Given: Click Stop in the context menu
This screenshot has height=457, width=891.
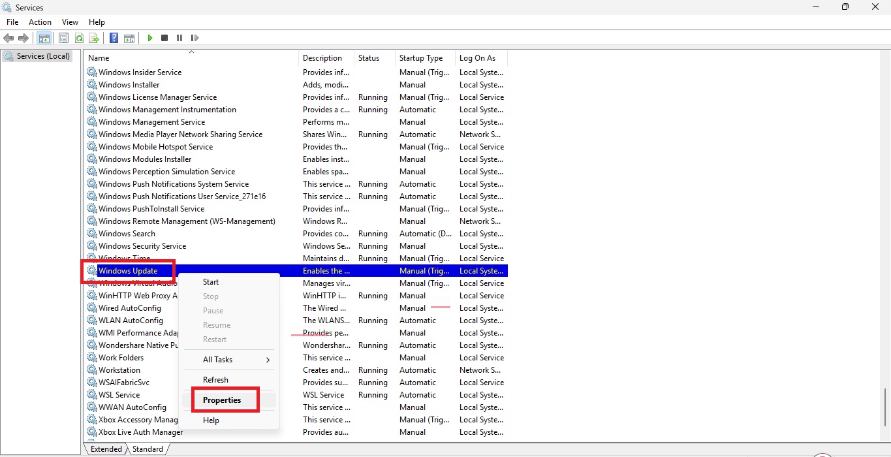Looking at the screenshot, I should pyautogui.click(x=229, y=296).
